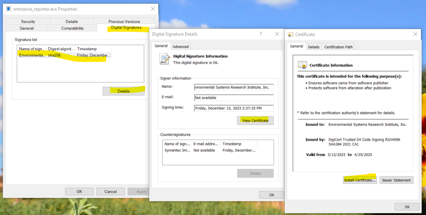Click the Details button under Signature list
Screen dimensions: 426x215
pyautogui.click(x=124, y=91)
